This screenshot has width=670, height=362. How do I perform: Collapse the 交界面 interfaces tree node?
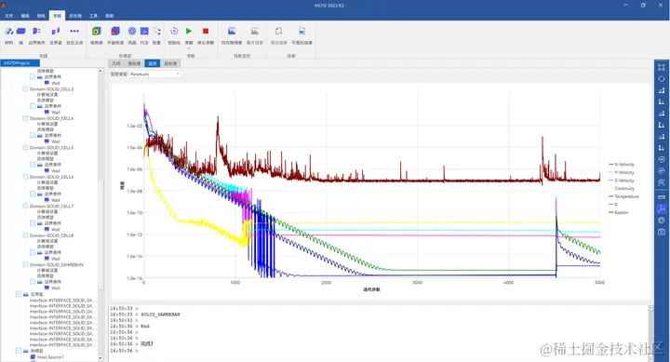19,294
